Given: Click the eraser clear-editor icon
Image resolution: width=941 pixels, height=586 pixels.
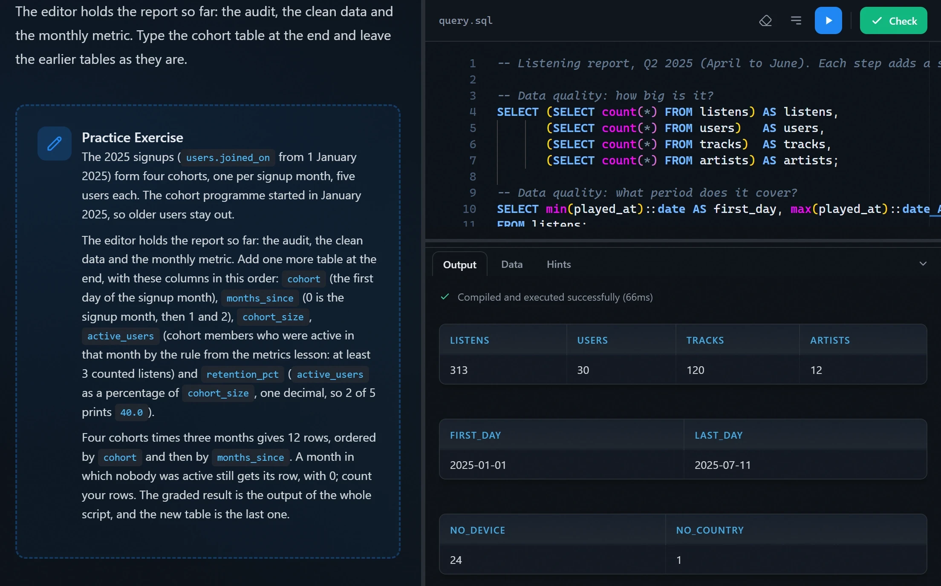Looking at the screenshot, I should coord(765,20).
